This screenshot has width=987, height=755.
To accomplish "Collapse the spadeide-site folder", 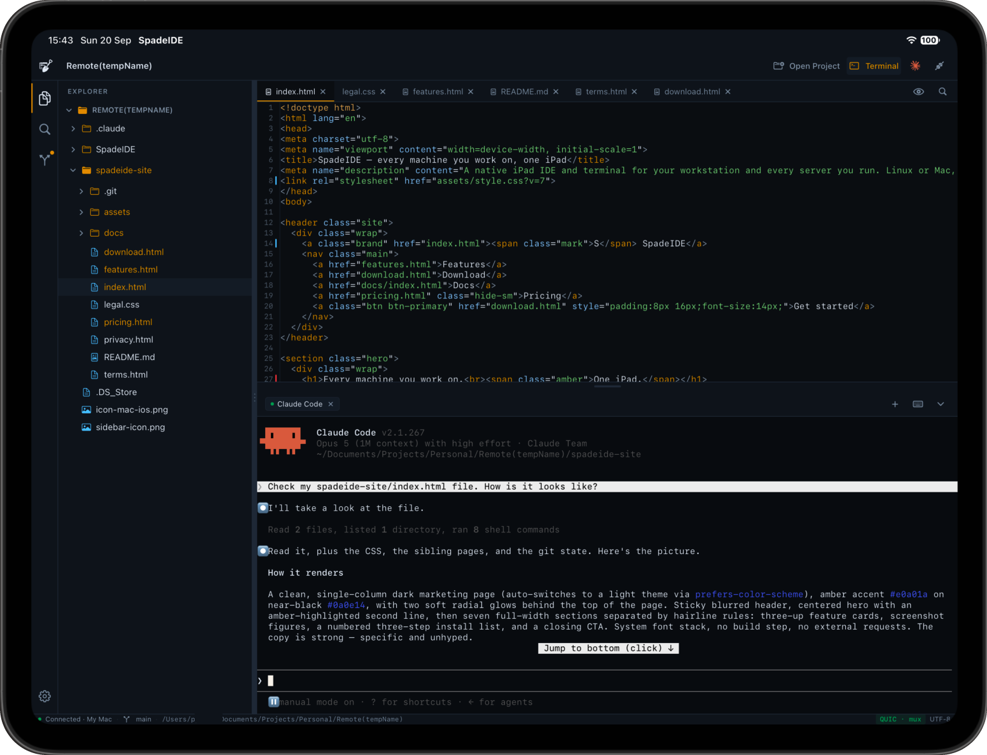I will 73,170.
